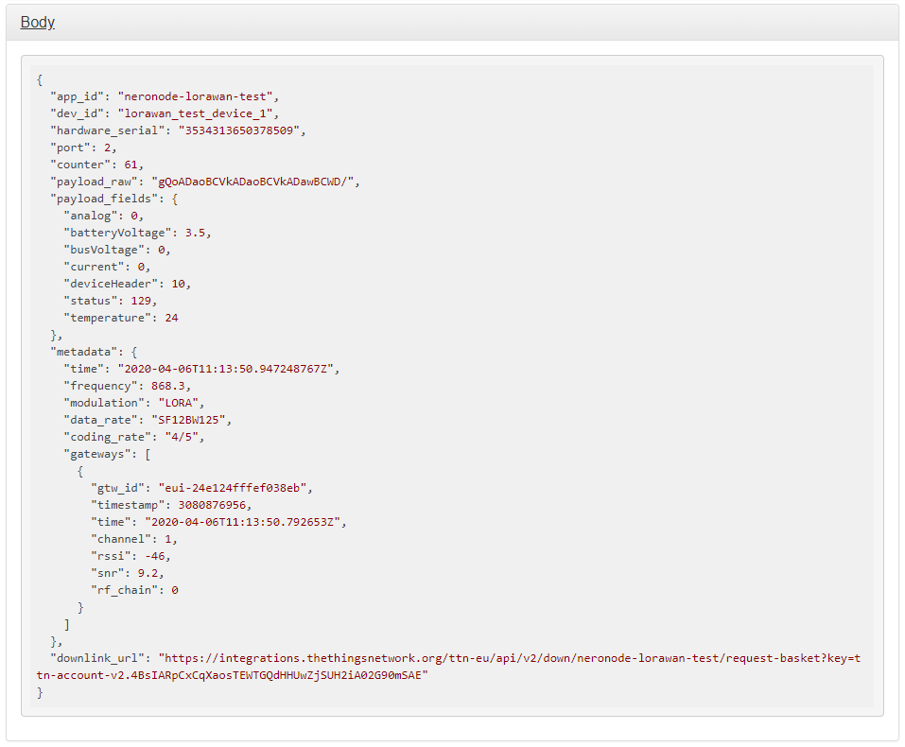This screenshot has width=905, height=747.
Task: Click the "batteryVoltage": 3.5 line
Action: 137,233
